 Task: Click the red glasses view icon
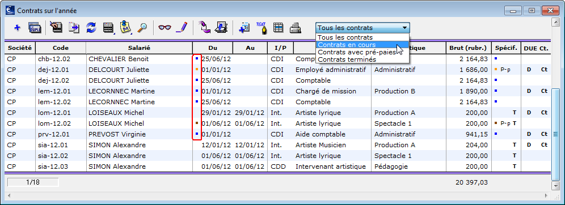(165, 28)
